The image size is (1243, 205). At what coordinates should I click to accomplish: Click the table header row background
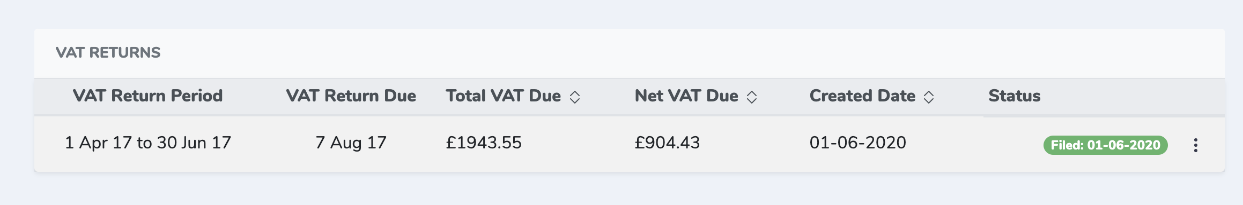[x=630, y=97]
